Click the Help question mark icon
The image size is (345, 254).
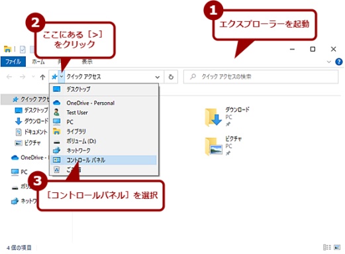pos(339,62)
